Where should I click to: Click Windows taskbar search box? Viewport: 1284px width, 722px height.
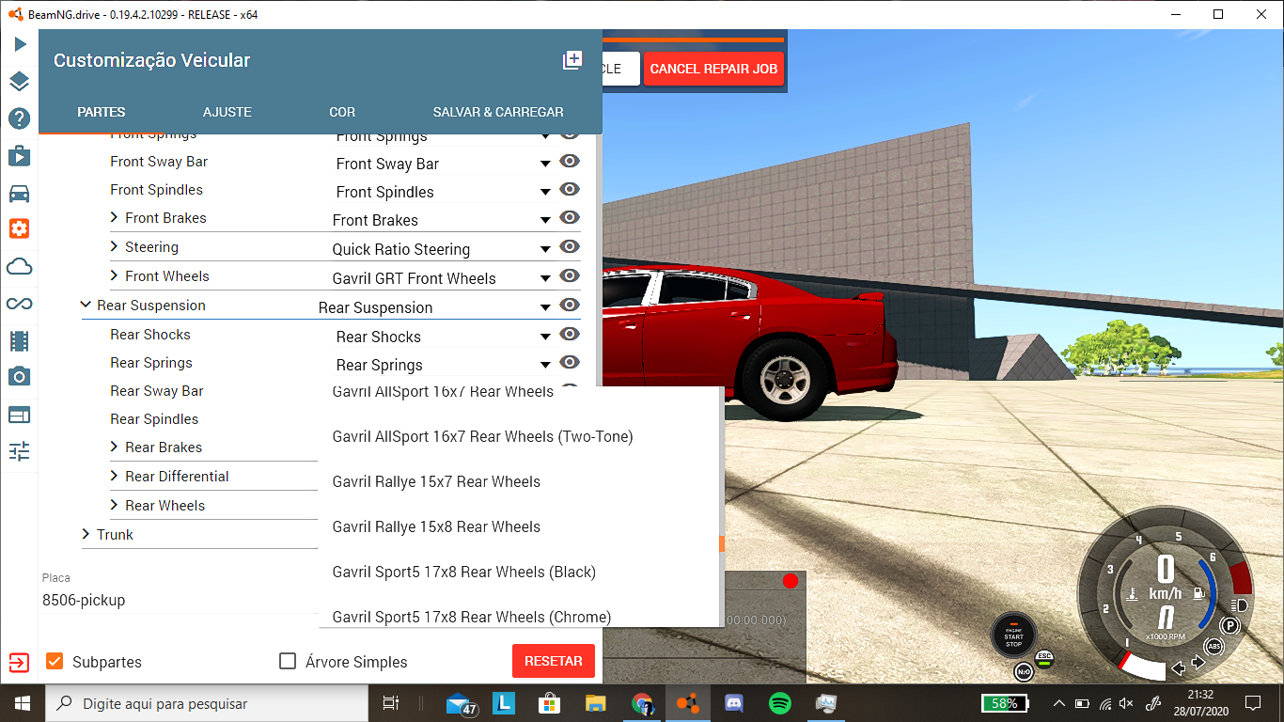[x=208, y=703]
